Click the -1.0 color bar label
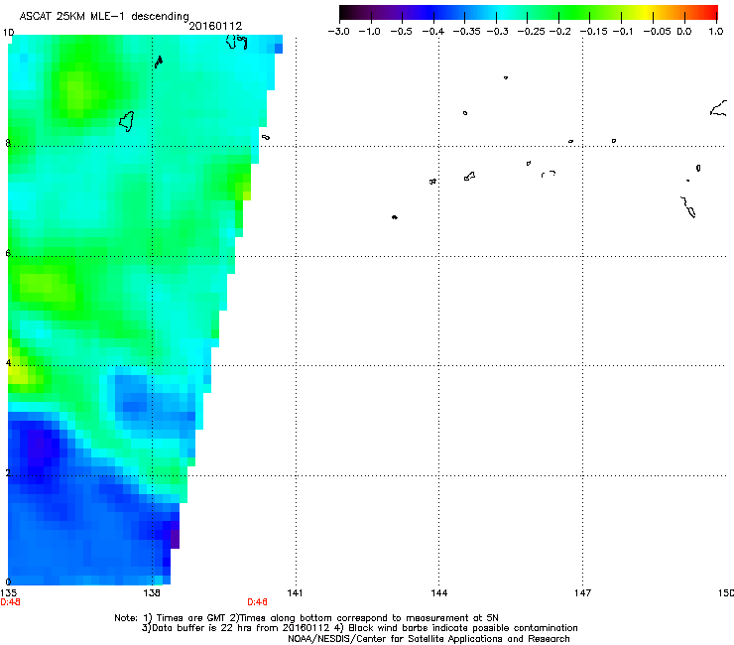The image size is (734, 645). [369, 32]
